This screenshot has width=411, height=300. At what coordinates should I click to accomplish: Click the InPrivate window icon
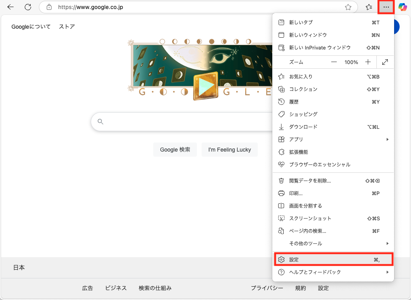(281, 48)
